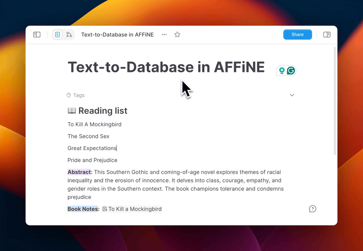Click the word prejudice ending the abstract
Viewport: 363px width, 251px height.
click(79, 197)
